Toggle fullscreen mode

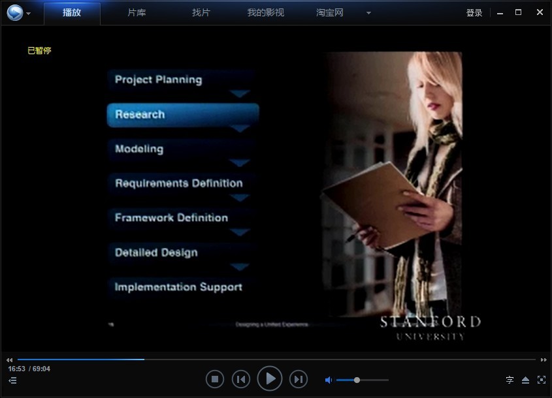coord(542,380)
